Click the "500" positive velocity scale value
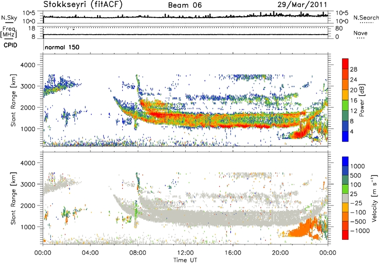 356,176
